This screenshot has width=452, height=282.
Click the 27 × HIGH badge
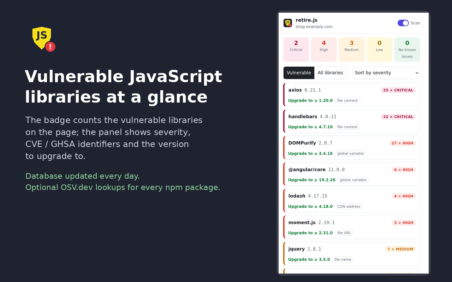402,143
